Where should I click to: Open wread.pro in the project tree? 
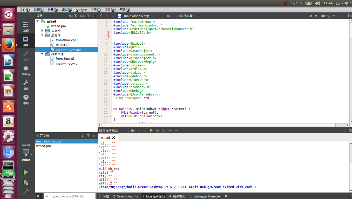coord(58,26)
